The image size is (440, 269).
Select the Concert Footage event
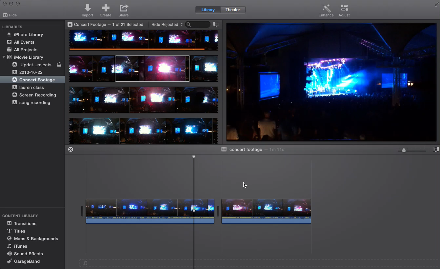tap(37, 80)
